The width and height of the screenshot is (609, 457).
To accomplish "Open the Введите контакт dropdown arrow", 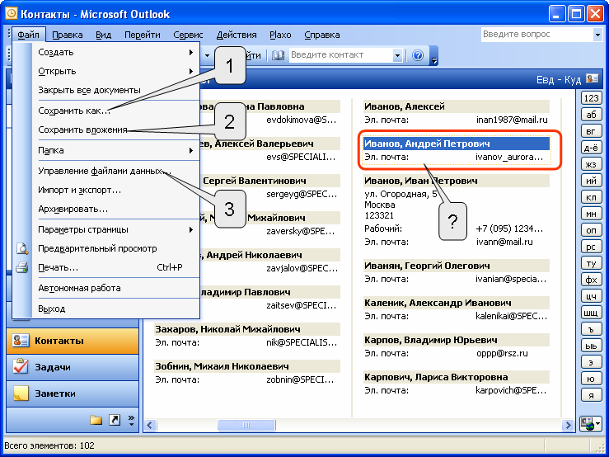I will (397, 55).
